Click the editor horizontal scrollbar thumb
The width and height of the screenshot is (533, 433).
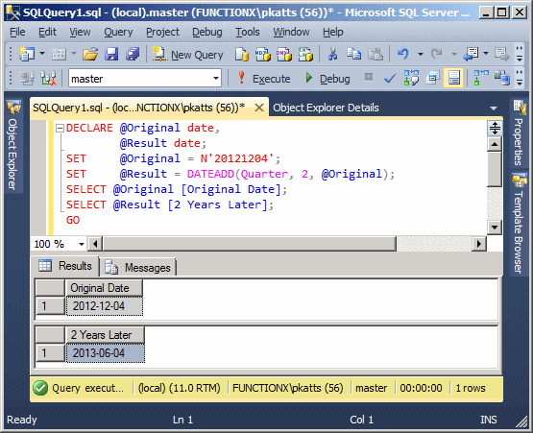tap(250, 244)
